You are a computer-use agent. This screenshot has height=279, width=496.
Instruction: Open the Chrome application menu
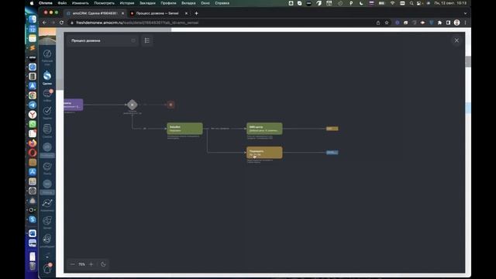tap(46, 3)
